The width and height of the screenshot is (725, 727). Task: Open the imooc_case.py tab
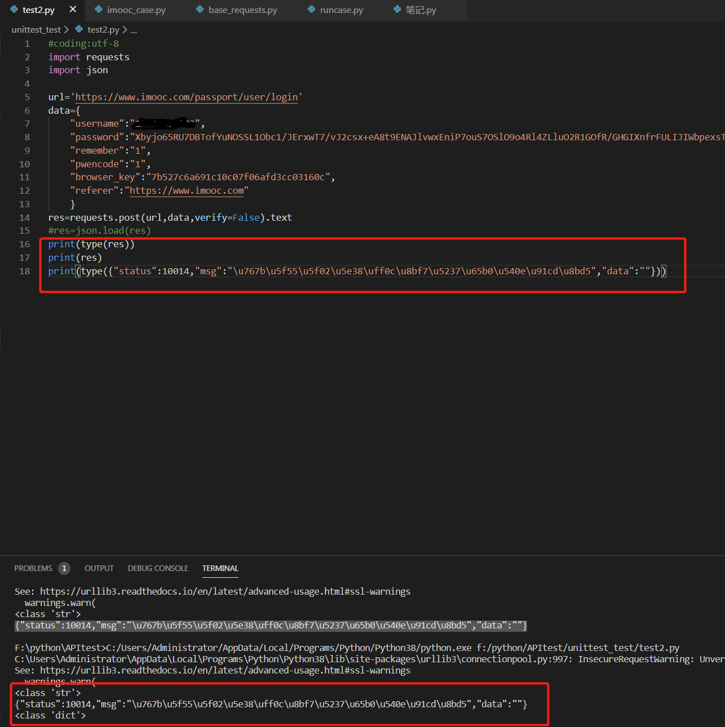coord(136,10)
